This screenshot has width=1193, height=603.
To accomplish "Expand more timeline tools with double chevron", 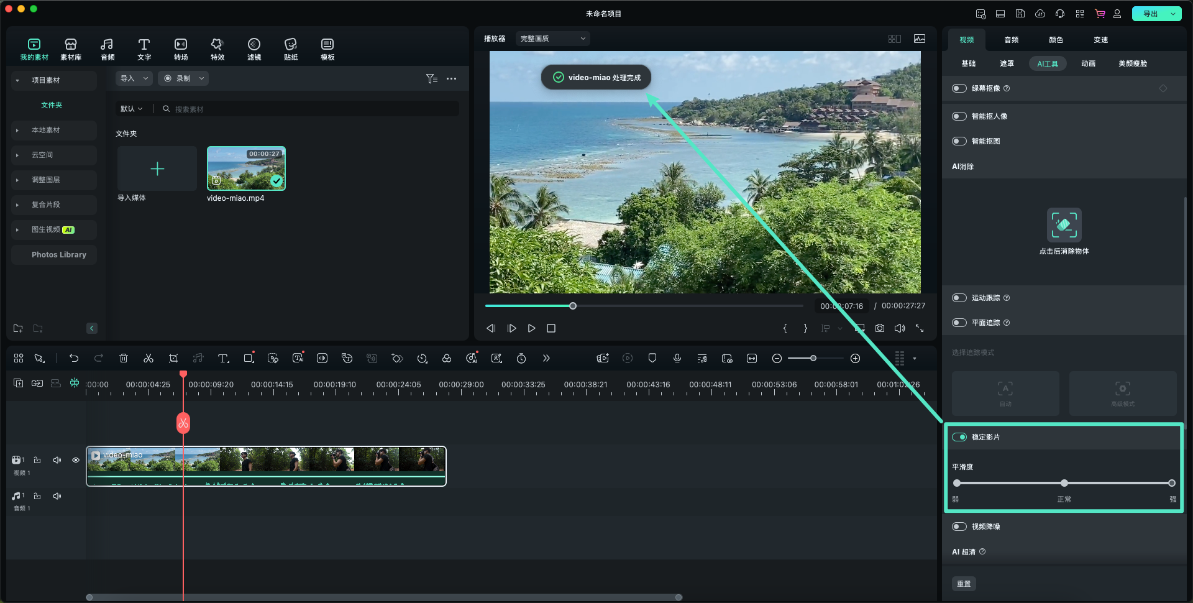I will pyautogui.click(x=546, y=358).
